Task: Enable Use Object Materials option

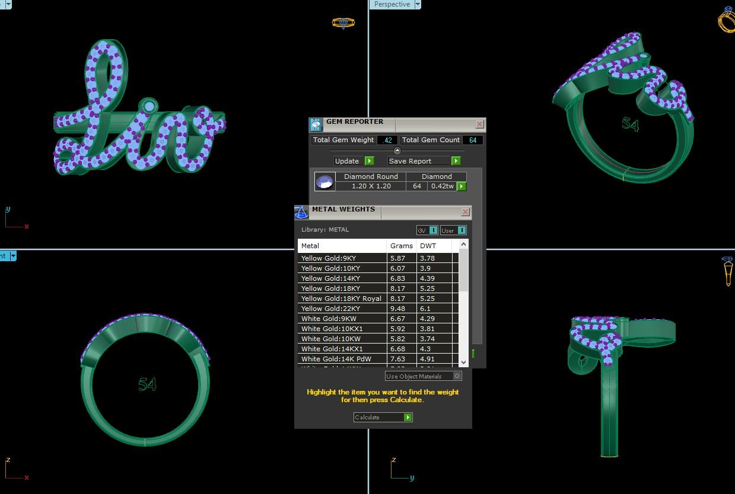Action: (457, 376)
